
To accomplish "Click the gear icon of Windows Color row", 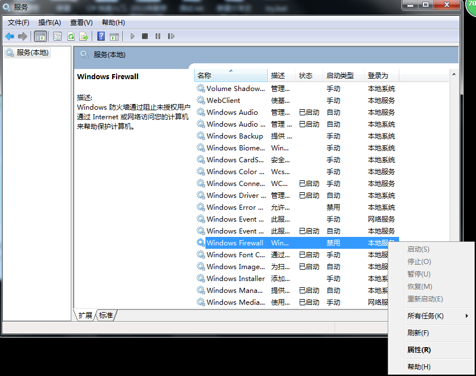I will click(201, 171).
